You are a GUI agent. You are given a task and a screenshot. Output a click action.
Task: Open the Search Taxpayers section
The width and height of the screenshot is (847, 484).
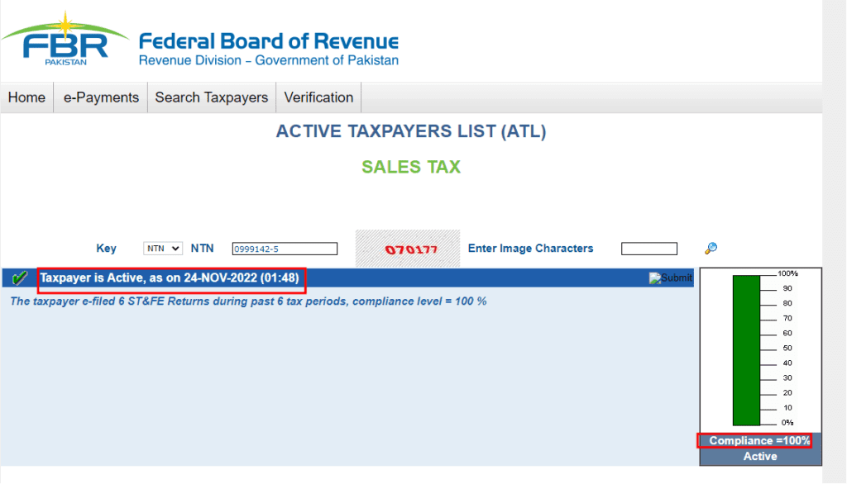[x=211, y=97]
